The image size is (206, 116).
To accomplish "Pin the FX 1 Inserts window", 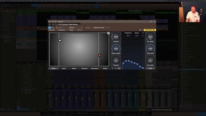I will click(151, 22).
